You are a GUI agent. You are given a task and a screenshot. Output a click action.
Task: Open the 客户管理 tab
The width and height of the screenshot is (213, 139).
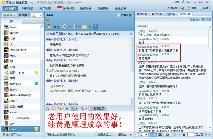[45, 9]
